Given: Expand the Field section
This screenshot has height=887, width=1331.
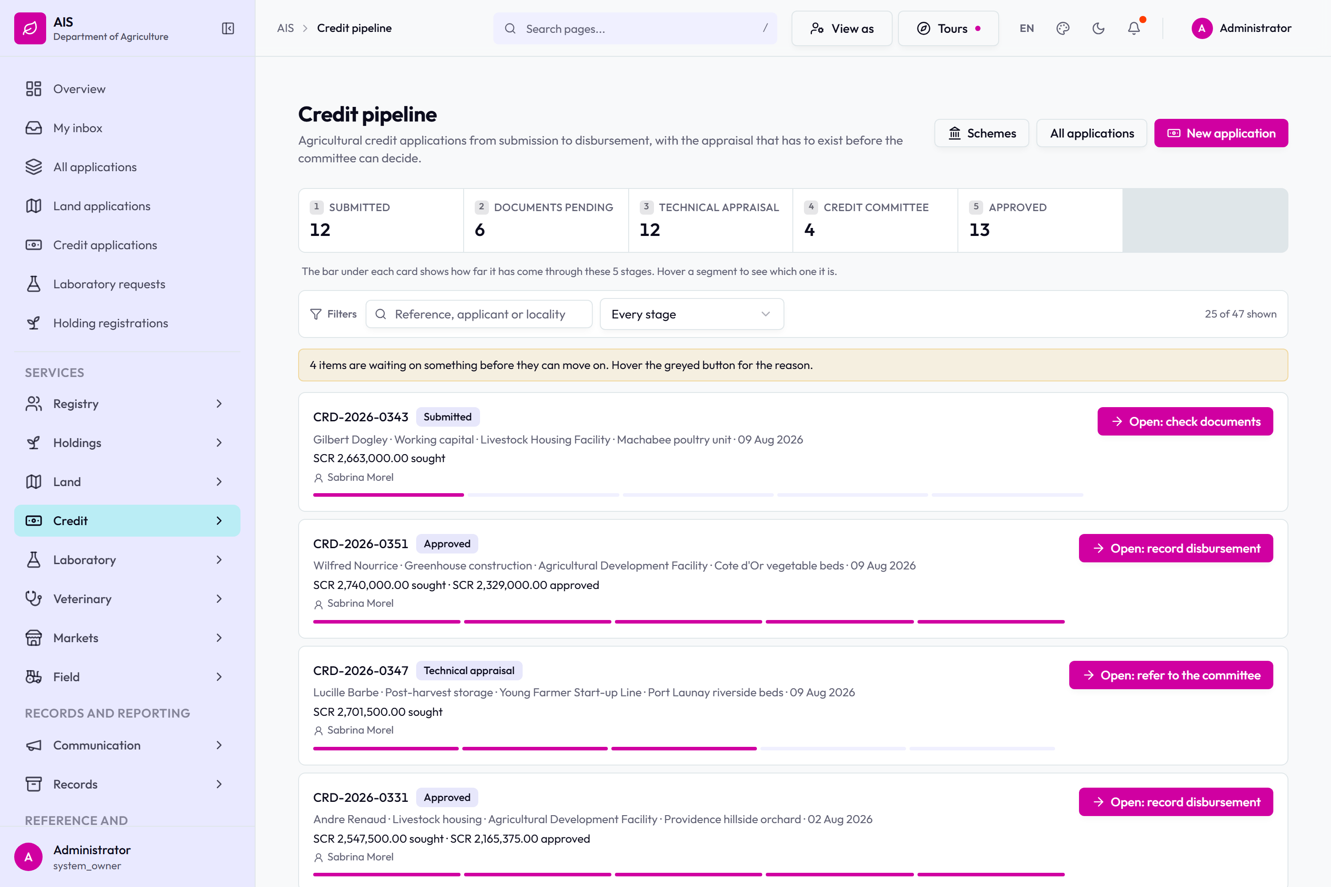Looking at the screenshot, I should click(x=127, y=677).
